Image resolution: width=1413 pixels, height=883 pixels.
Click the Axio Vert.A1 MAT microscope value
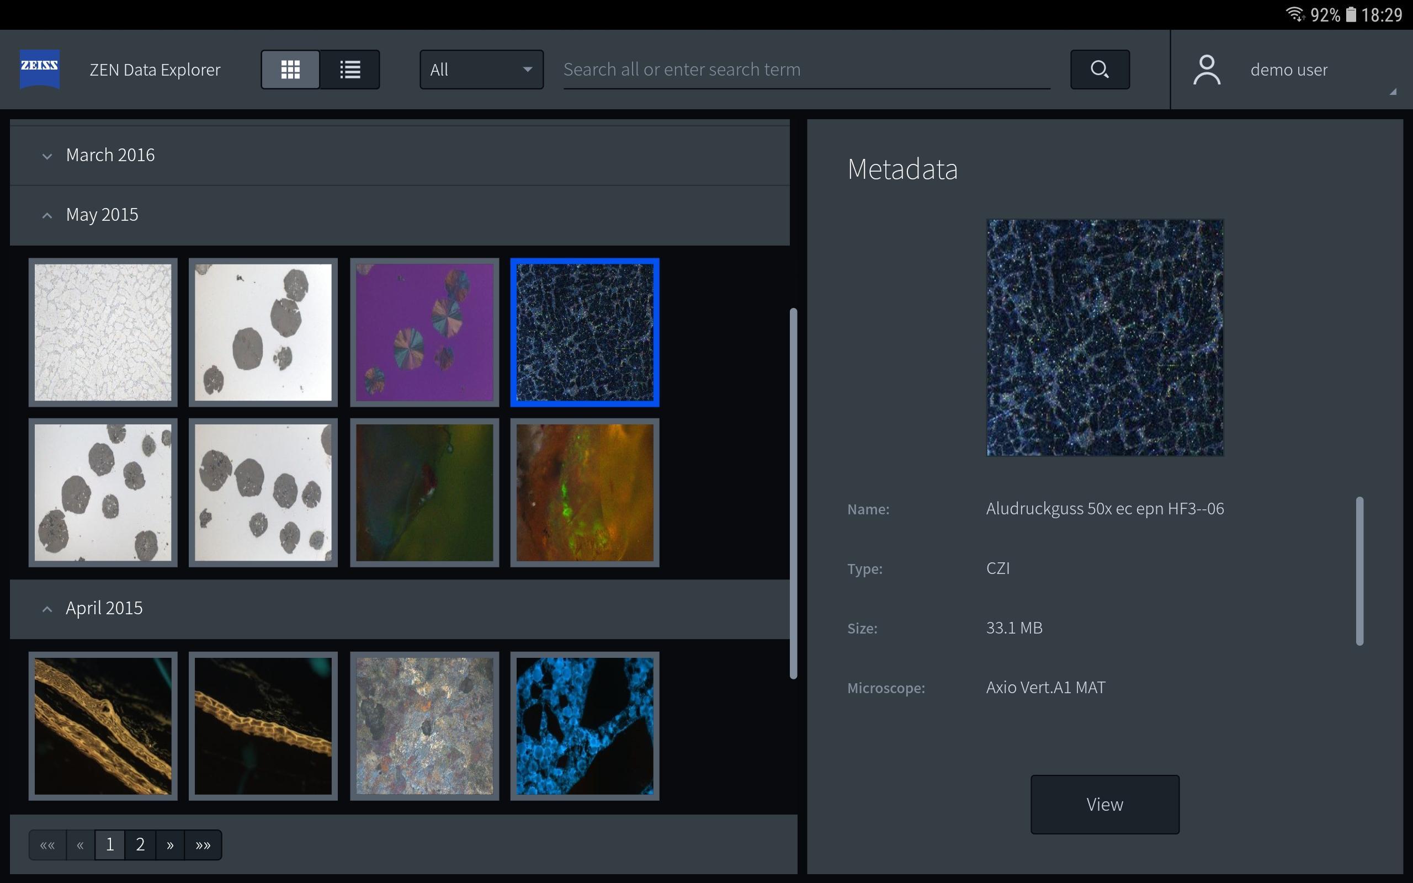pyautogui.click(x=1045, y=688)
